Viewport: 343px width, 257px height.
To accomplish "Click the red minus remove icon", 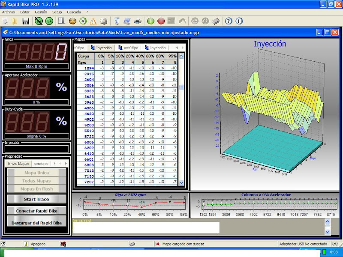I will pos(161,21).
